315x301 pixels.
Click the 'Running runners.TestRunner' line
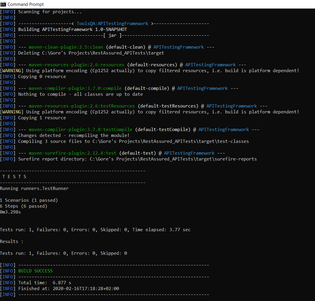click(34, 188)
